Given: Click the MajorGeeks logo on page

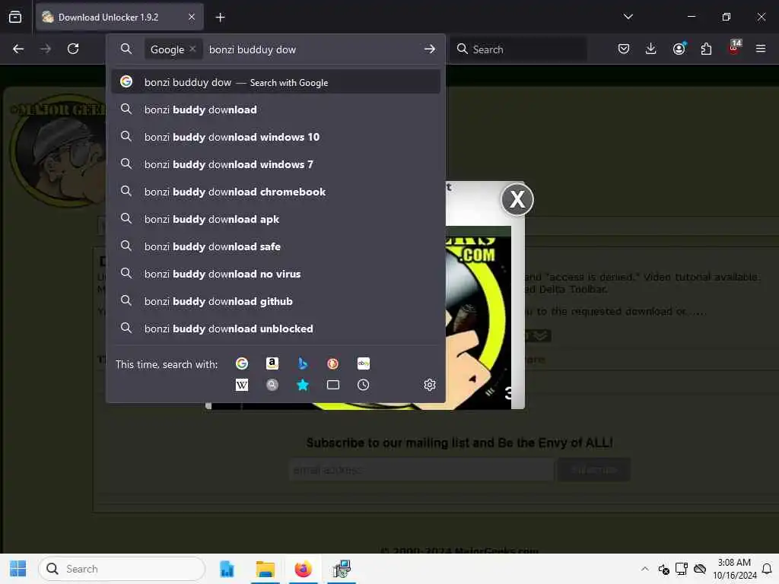Looking at the screenshot, I should tap(58, 151).
